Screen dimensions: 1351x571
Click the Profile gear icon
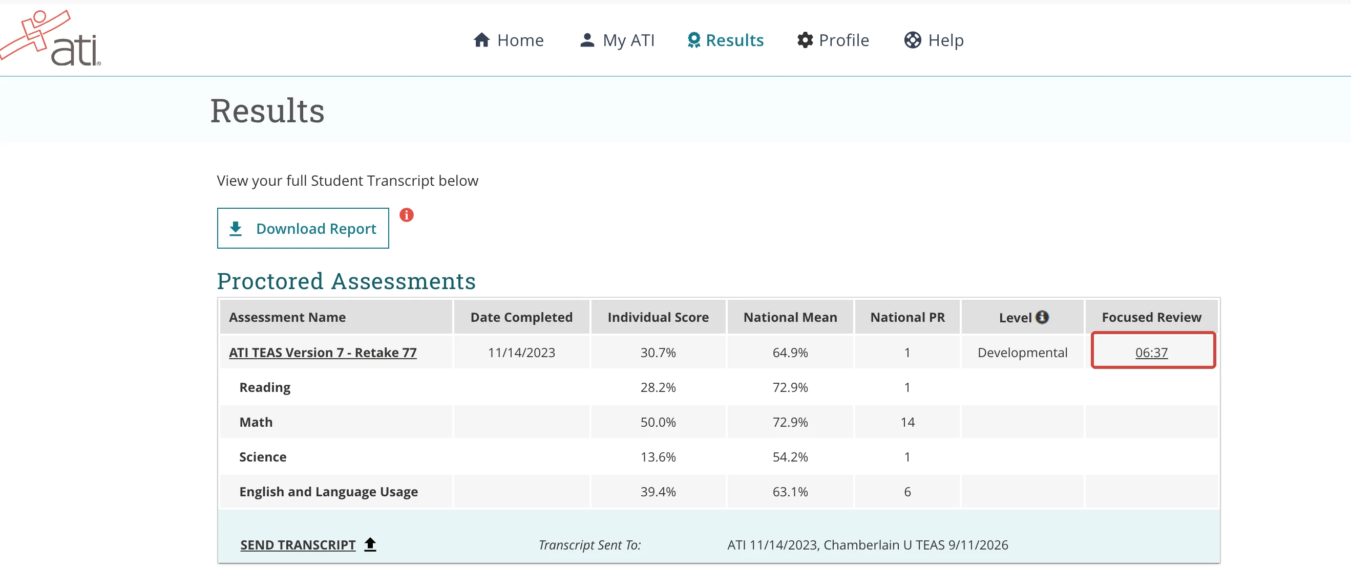click(x=805, y=40)
